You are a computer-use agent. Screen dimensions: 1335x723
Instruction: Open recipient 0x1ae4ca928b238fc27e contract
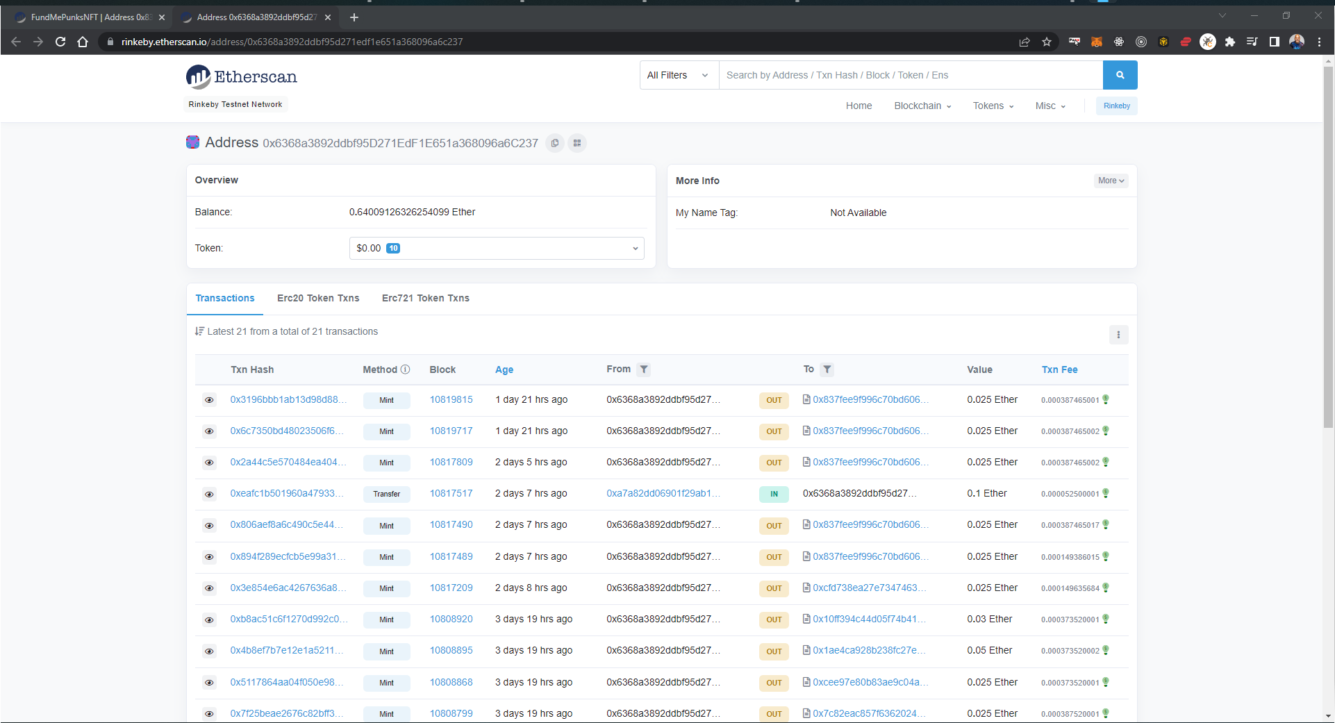(869, 650)
